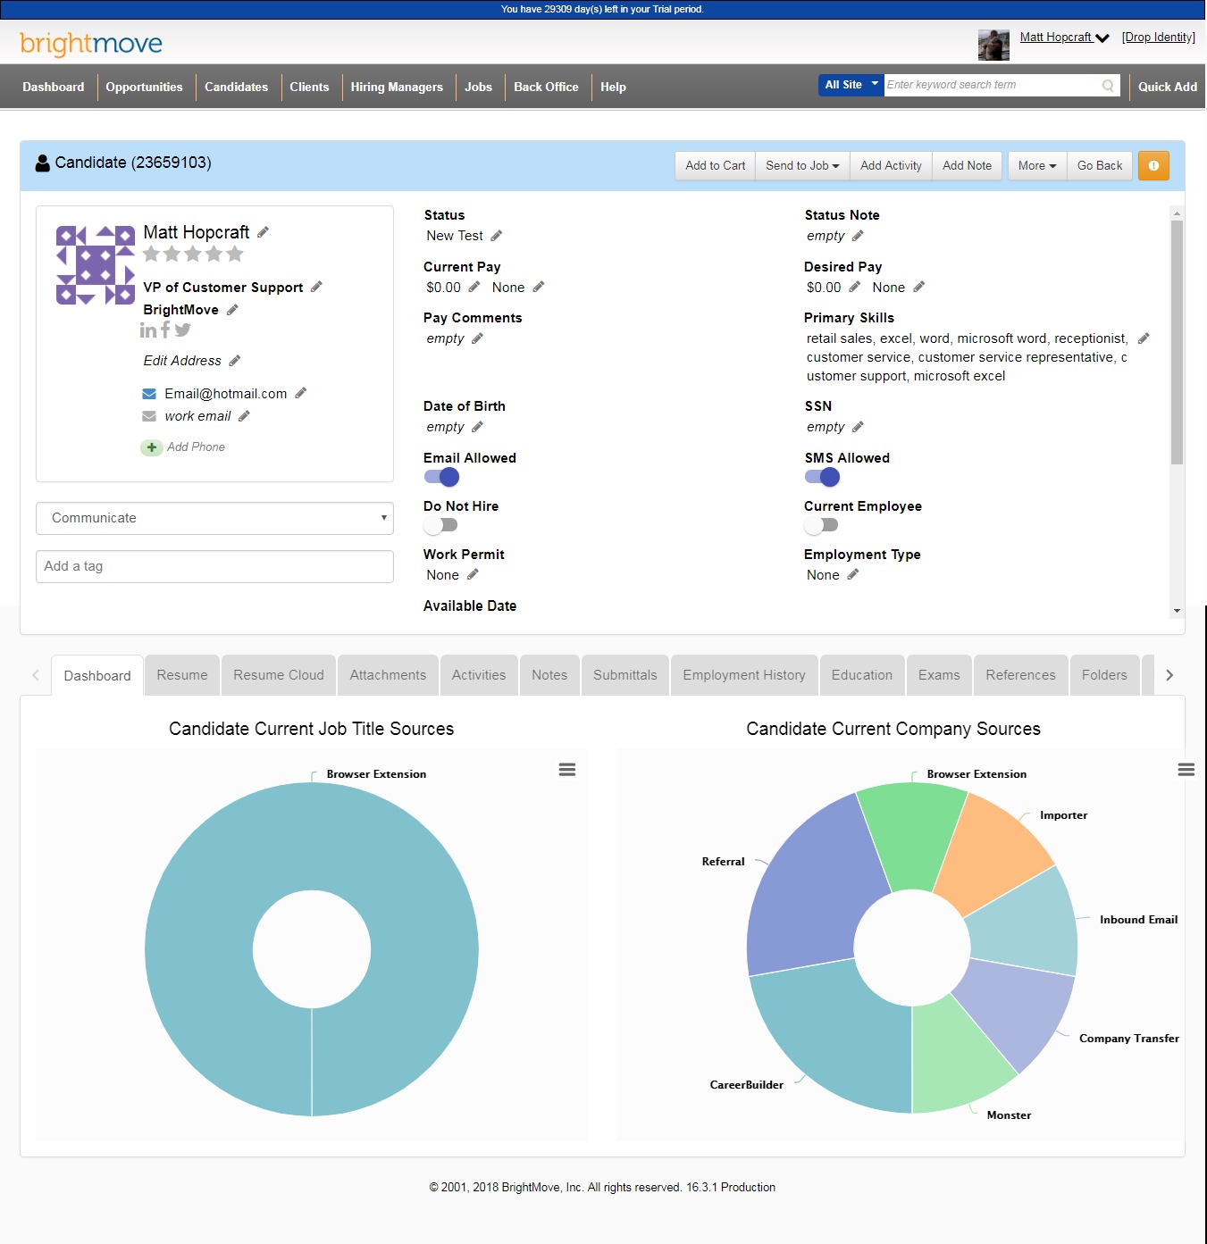Click the green plus Add Phone icon

click(x=151, y=447)
